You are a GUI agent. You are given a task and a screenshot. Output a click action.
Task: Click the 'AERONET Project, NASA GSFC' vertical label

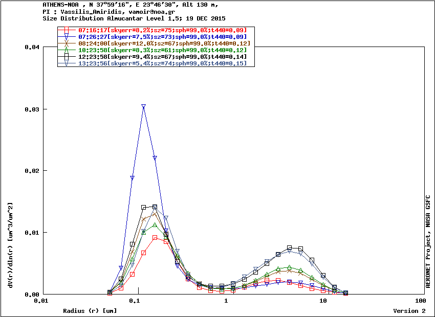428,242
